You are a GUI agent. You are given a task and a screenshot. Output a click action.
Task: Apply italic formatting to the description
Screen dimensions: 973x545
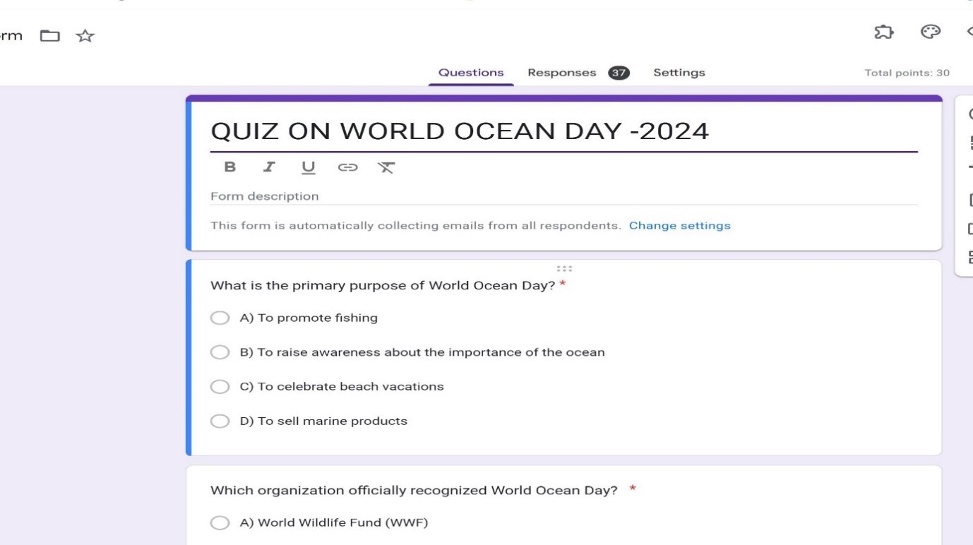coord(269,167)
